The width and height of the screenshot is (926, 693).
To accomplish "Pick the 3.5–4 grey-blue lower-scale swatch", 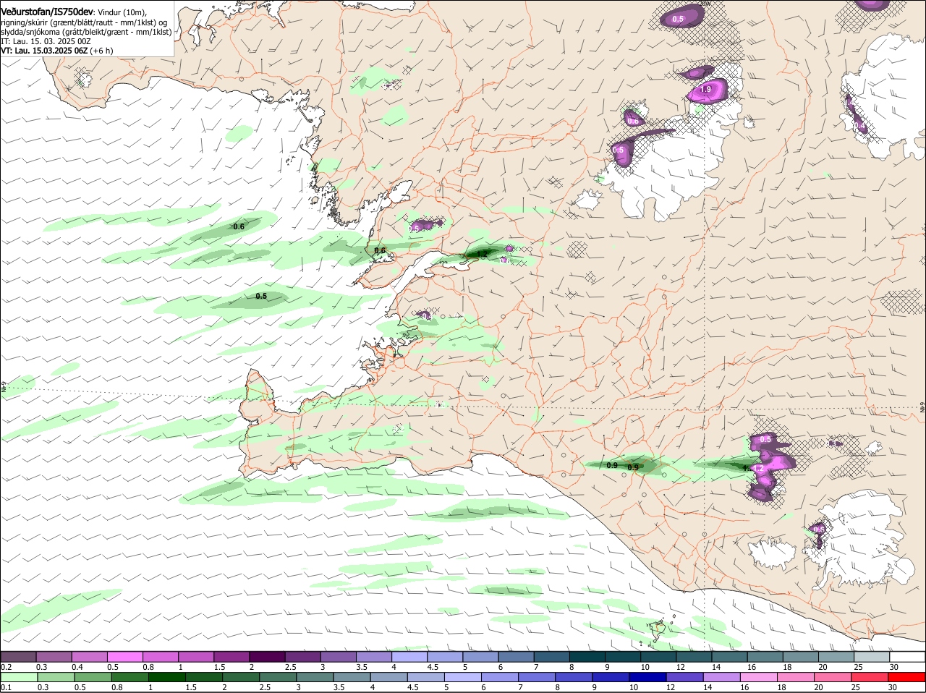I will (x=351, y=676).
